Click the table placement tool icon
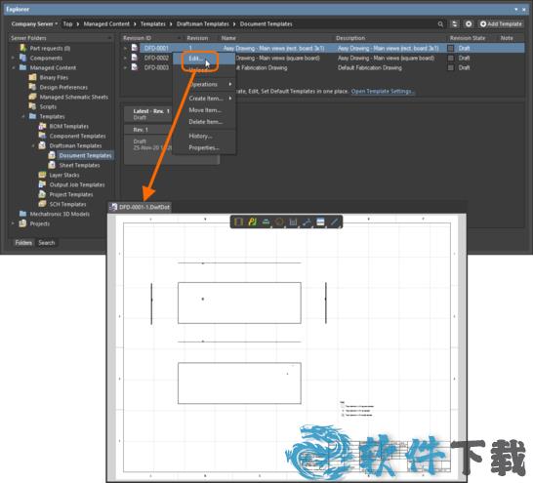The image size is (533, 483). tap(320, 222)
